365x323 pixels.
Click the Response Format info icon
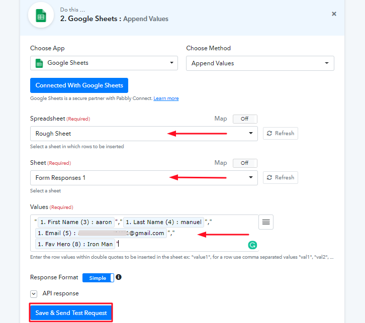tap(119, 277)
